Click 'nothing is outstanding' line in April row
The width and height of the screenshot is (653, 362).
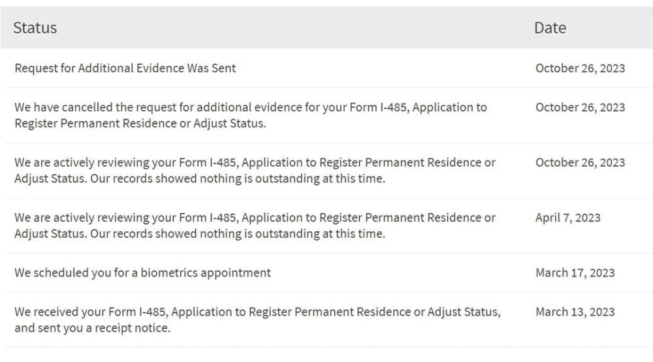coord(200,234)
